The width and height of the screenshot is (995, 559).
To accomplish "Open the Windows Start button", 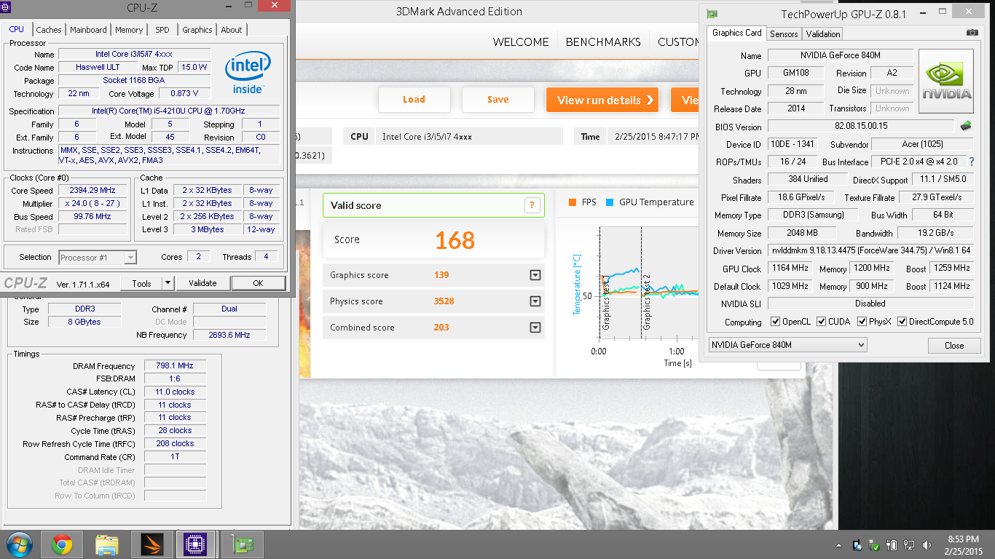I will 19,544.
